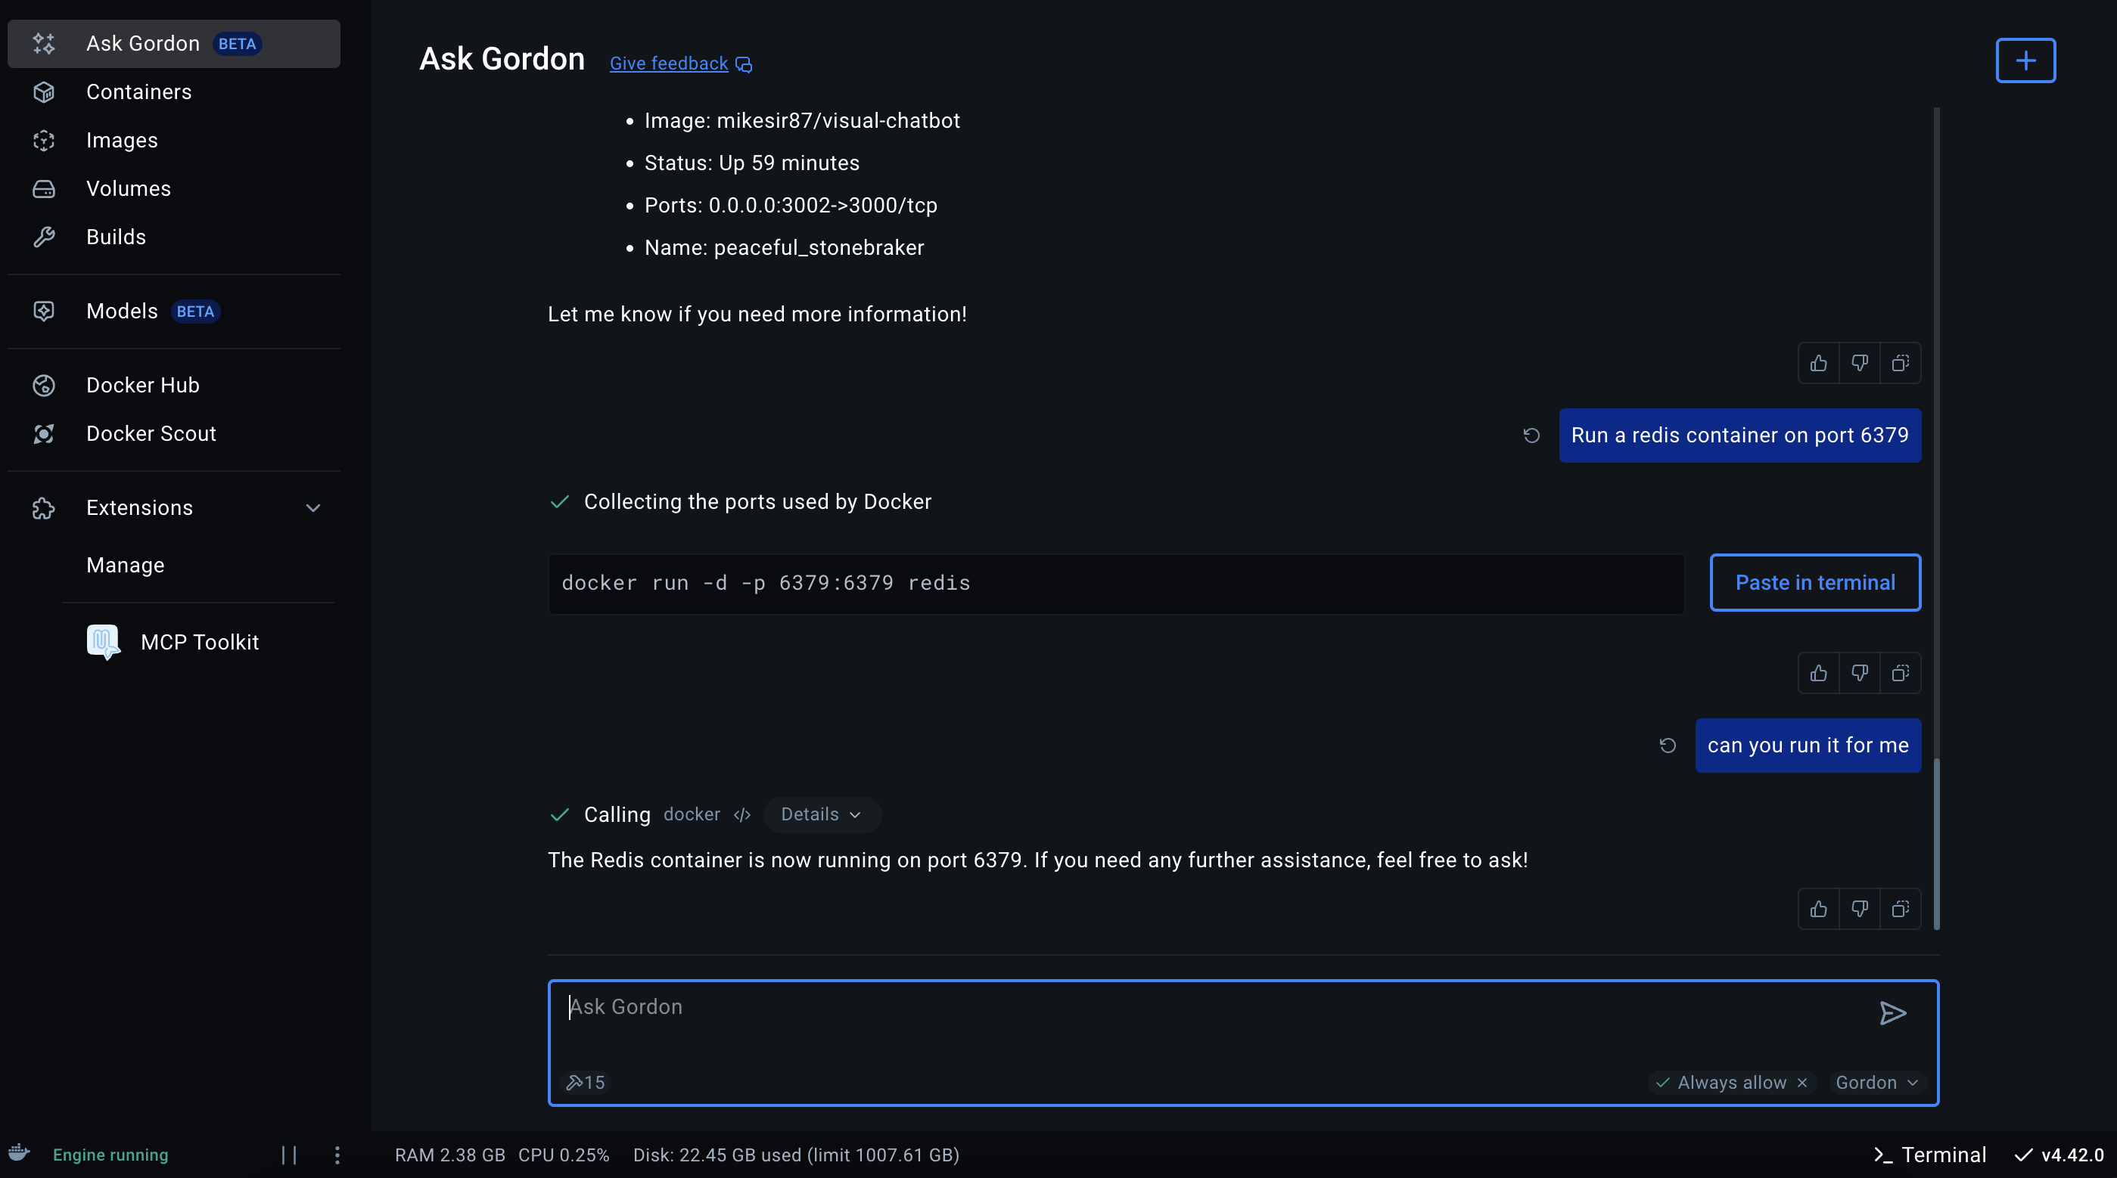This screenshot has height=1178, width=2117.
Task: Open the MCP Toolkit extension
Action: tap(199, 643)
